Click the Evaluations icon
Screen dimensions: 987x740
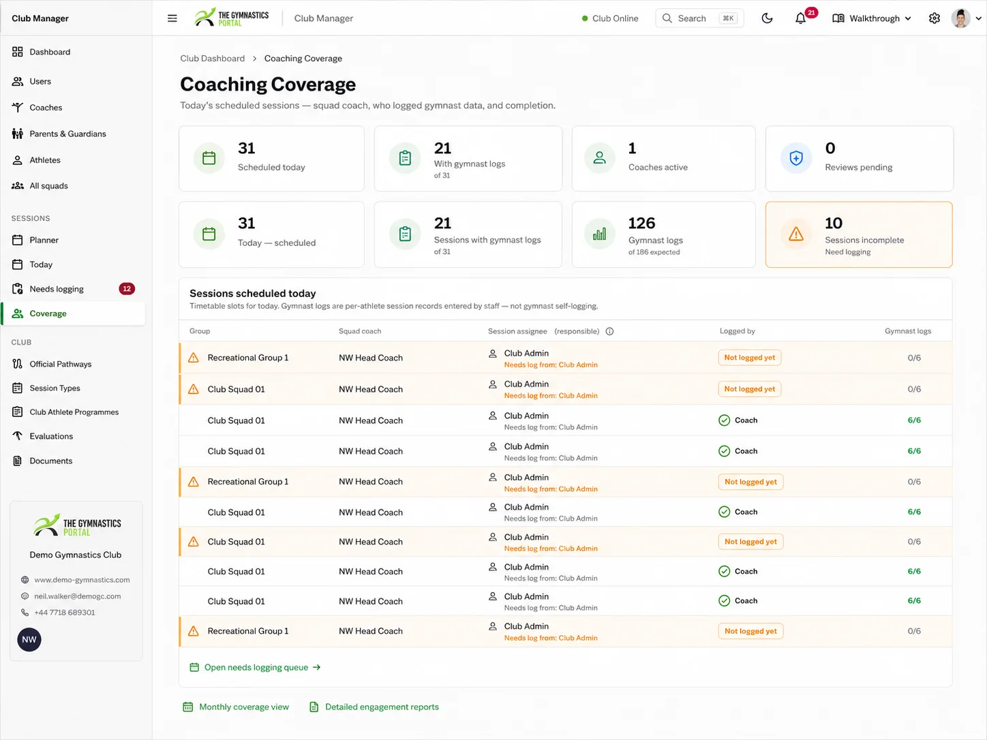pos(18,436)
